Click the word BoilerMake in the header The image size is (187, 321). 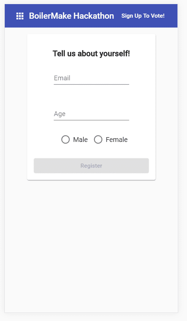(50, 16)
